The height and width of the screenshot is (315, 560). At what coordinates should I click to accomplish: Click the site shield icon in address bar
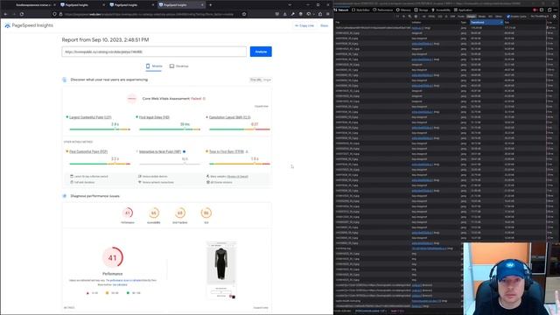pyautogui.click(x=54, y=14)
